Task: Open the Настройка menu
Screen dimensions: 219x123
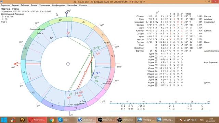Action: coord(72,5)
